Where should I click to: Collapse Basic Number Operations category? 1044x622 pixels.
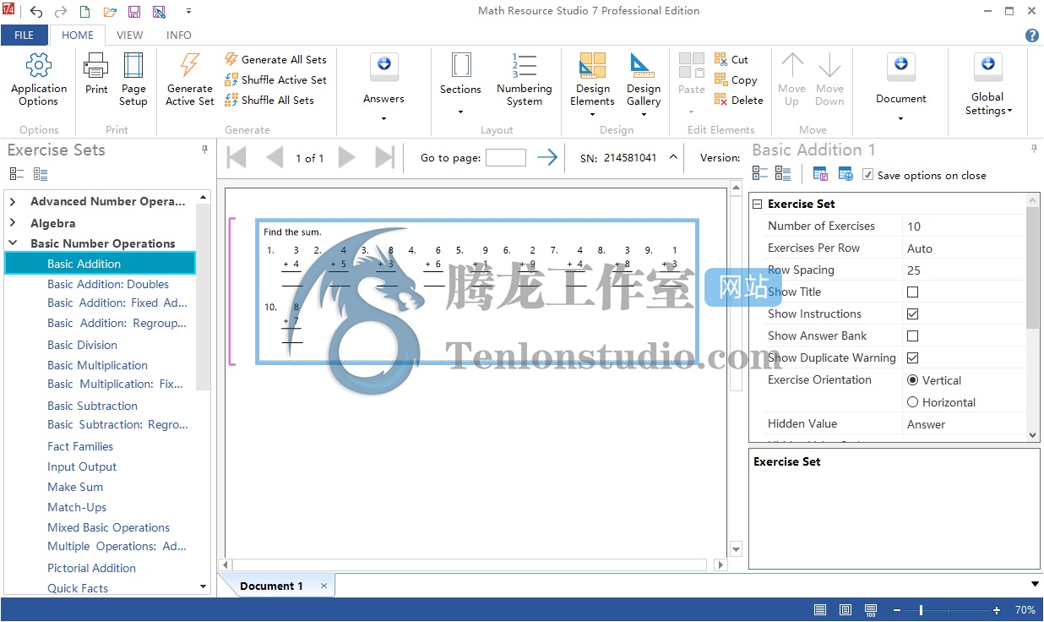(13, 243)
